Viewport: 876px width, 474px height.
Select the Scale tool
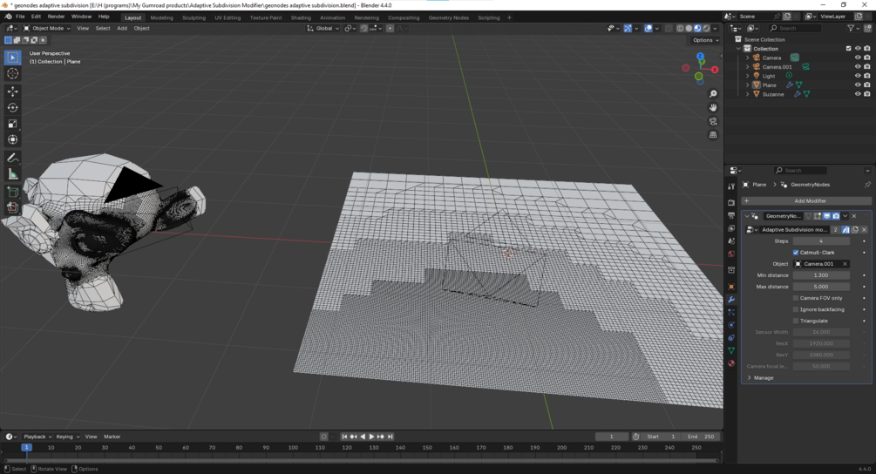(x=12, y=124)
